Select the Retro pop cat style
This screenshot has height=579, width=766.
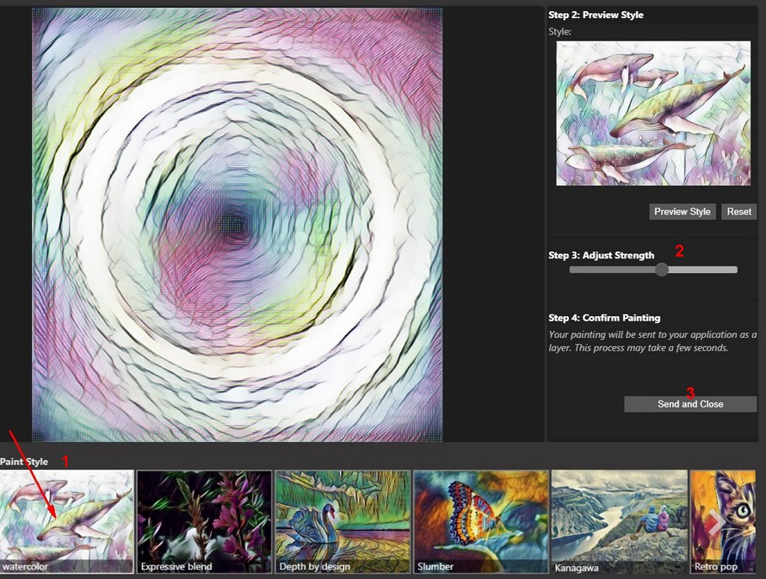(x=723, y=522)
